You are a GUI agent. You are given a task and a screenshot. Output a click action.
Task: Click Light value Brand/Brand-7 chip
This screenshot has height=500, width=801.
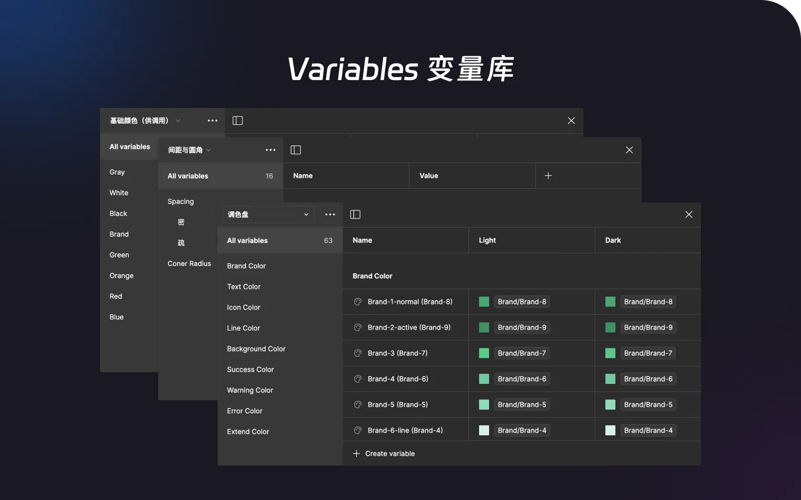(x=522, y=353)
